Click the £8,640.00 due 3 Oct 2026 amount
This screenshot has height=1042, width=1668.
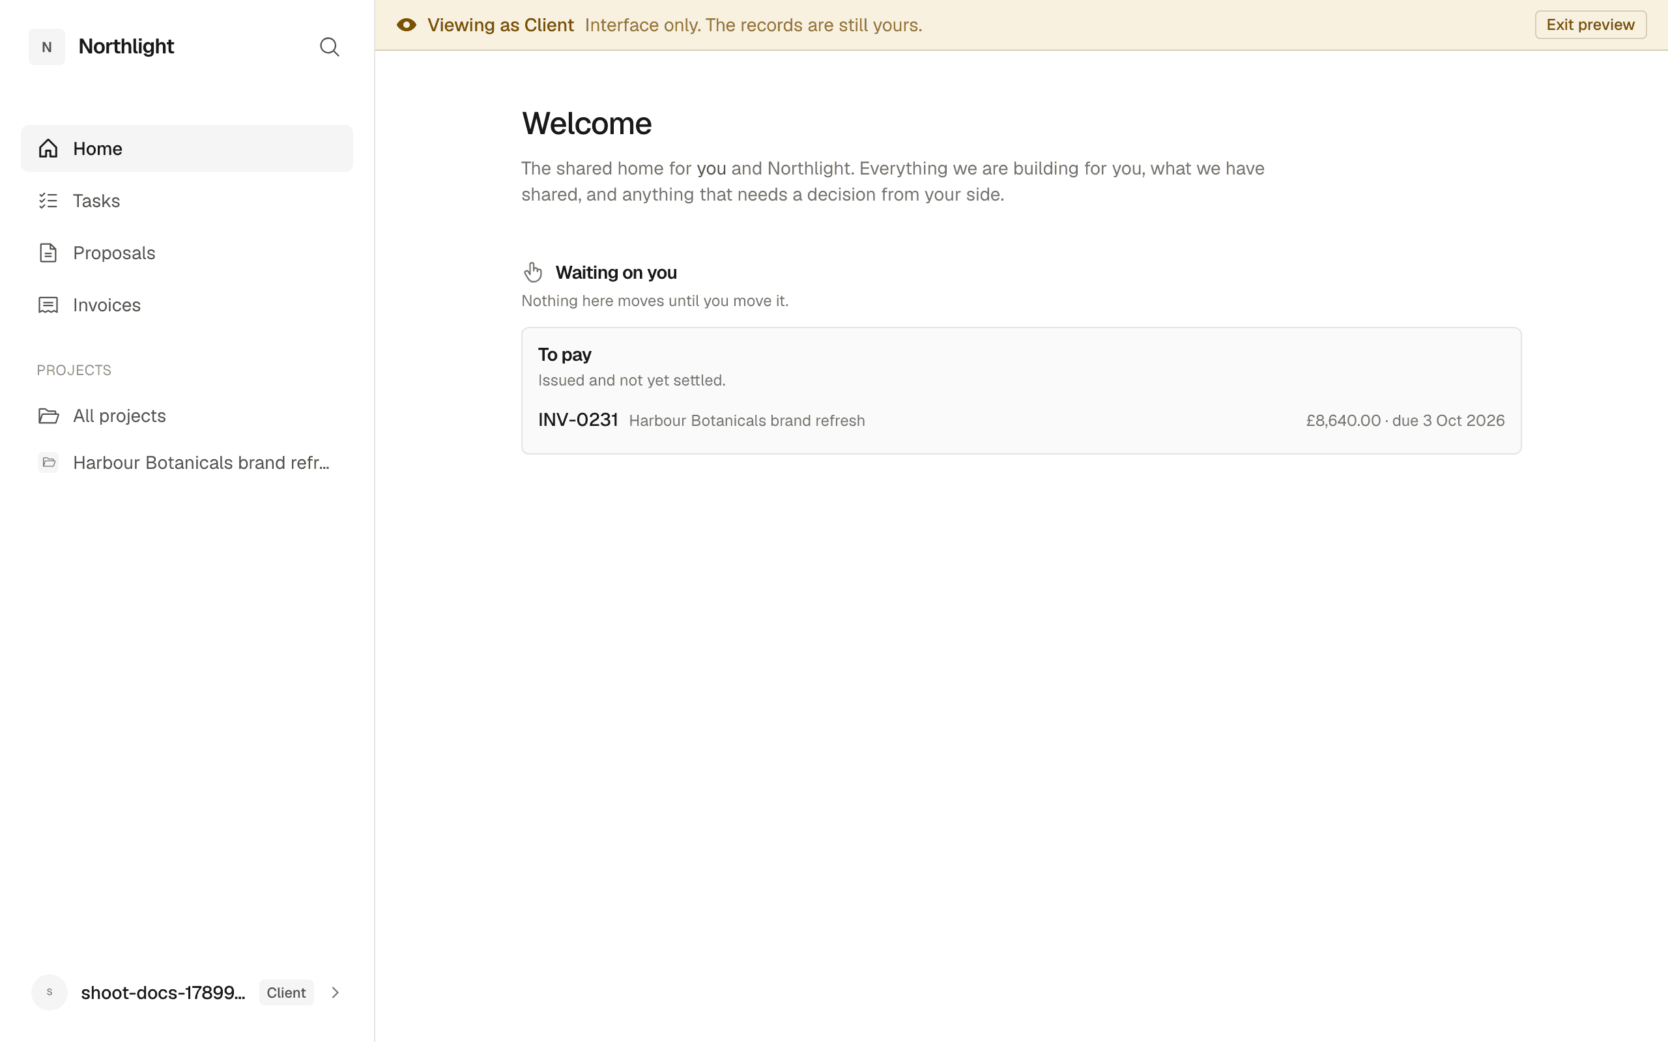pyautogui.click(x=1405, y=421)
